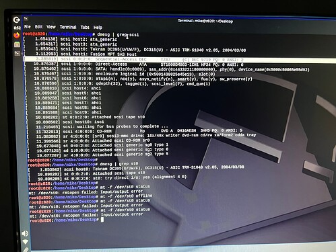Click the highlighted Sequential-Access DEC line
The height and width of the screenshot is (252, 336).
tap(180, 60)
